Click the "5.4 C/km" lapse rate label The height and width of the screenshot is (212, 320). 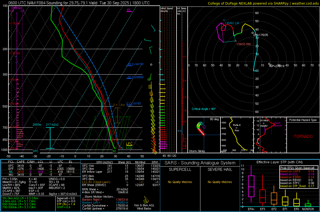click(119, 105)
